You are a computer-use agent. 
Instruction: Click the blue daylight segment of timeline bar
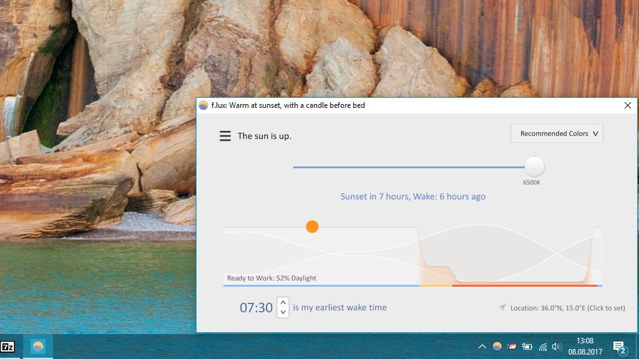coord(321,285)
